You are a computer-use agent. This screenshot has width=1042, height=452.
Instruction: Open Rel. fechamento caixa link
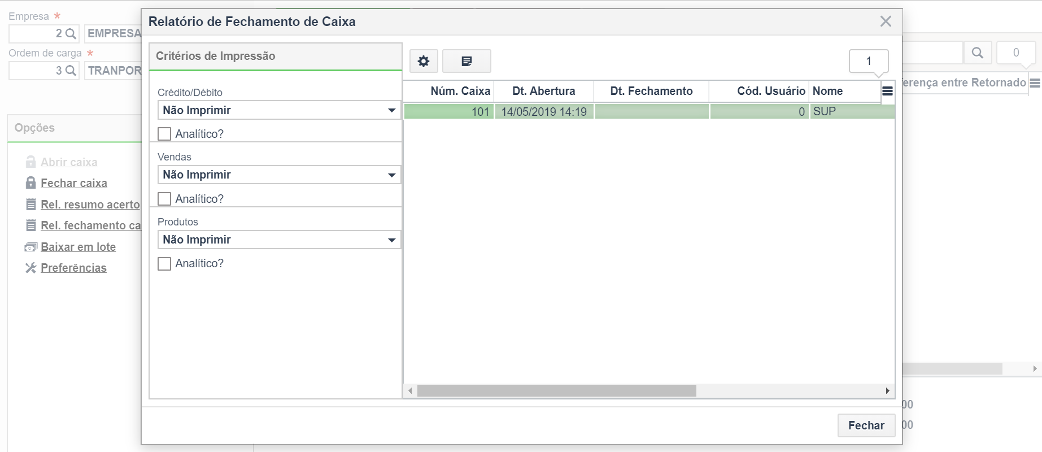point(91,225)
